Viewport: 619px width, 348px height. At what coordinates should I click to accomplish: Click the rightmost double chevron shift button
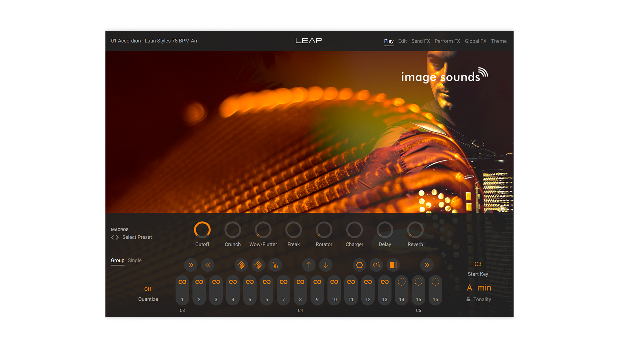[x=427, y=265]
